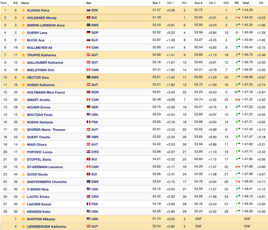268x230 pixels.
Task: Click the BIB column header
Action: [x=15, y=3]
